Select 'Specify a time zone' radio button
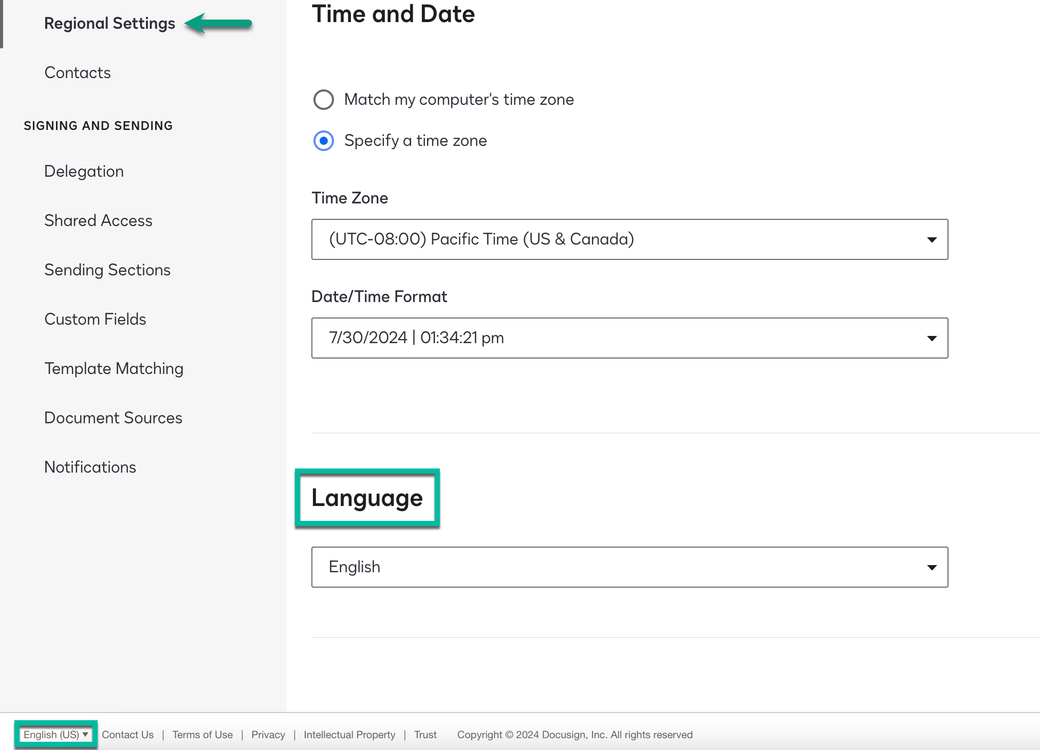The image size is (1040, 750). click(324, 141)
